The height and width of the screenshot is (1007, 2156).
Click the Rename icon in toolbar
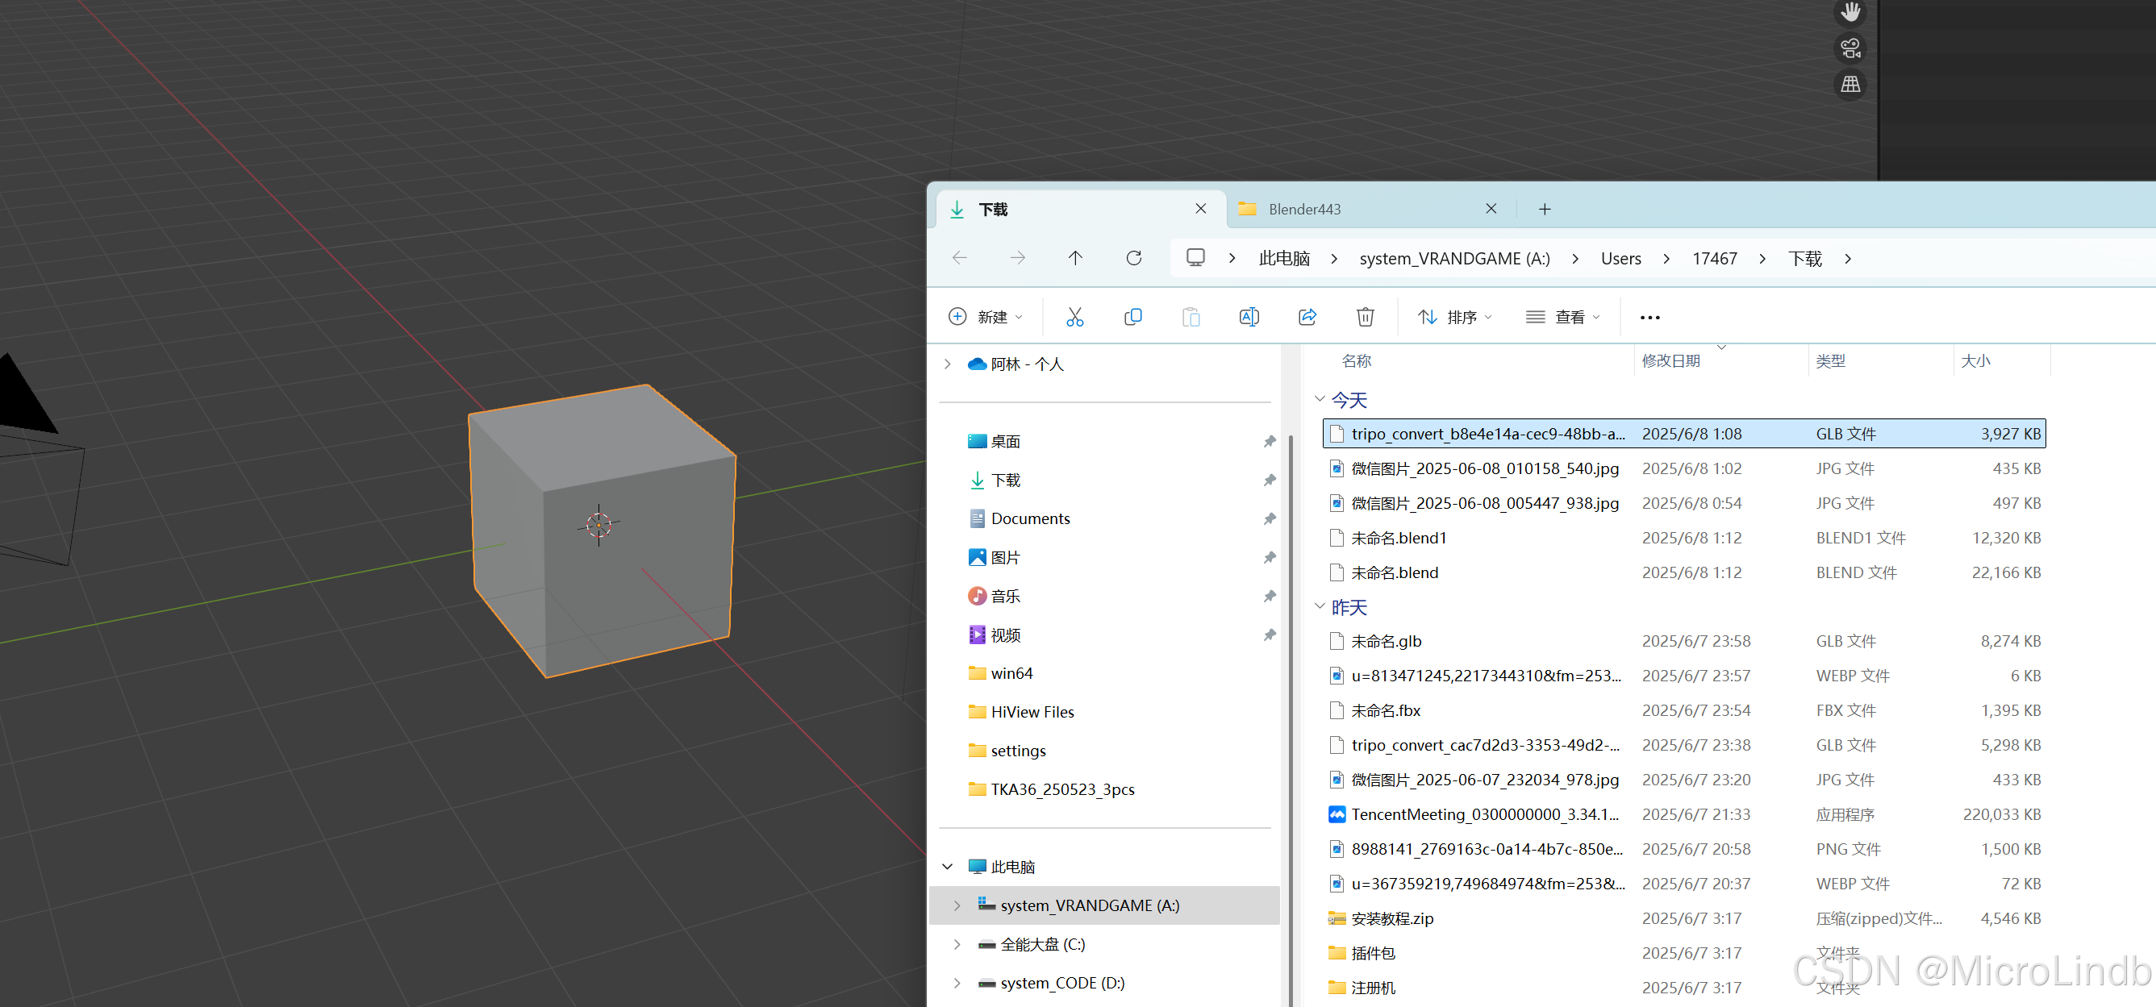pyautogui.click(x=1248, y=317)
